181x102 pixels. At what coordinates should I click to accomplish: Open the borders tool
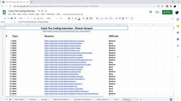(x=87, y=18)
